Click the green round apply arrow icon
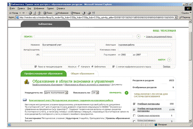The height and width of the screenshot is (129, 193). [126, 93]
